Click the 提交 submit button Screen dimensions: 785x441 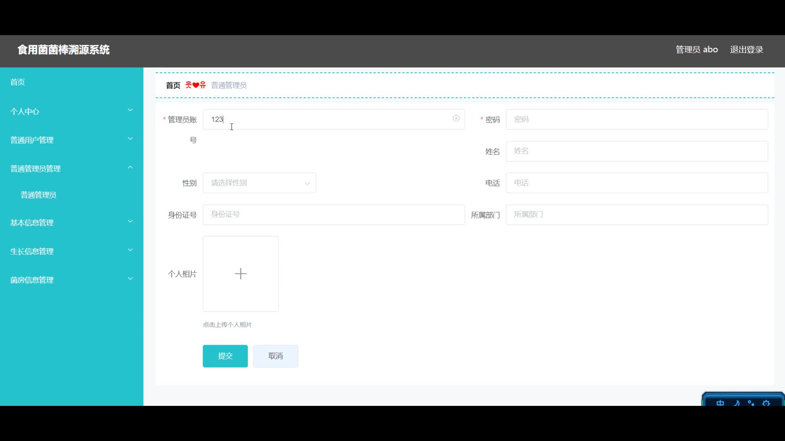[x=225, y=356]
